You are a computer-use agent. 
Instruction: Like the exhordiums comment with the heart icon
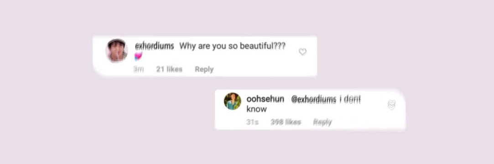pyautogui.click(x=302, y=52)
